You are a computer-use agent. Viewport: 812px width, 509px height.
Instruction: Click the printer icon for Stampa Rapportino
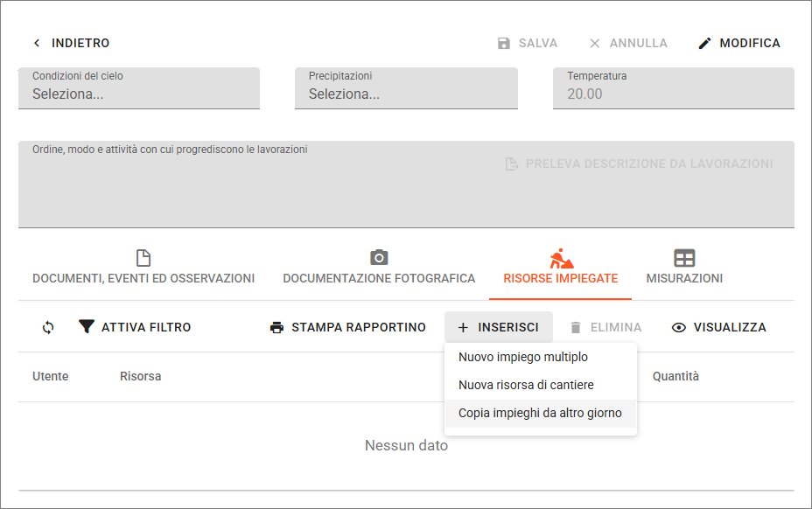276,328
